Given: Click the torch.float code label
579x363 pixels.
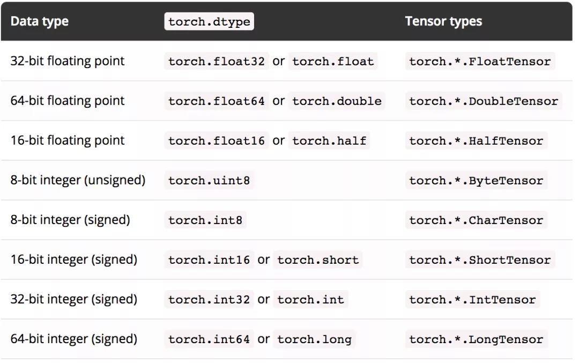Looking at the screenshot, I should 333,61.
